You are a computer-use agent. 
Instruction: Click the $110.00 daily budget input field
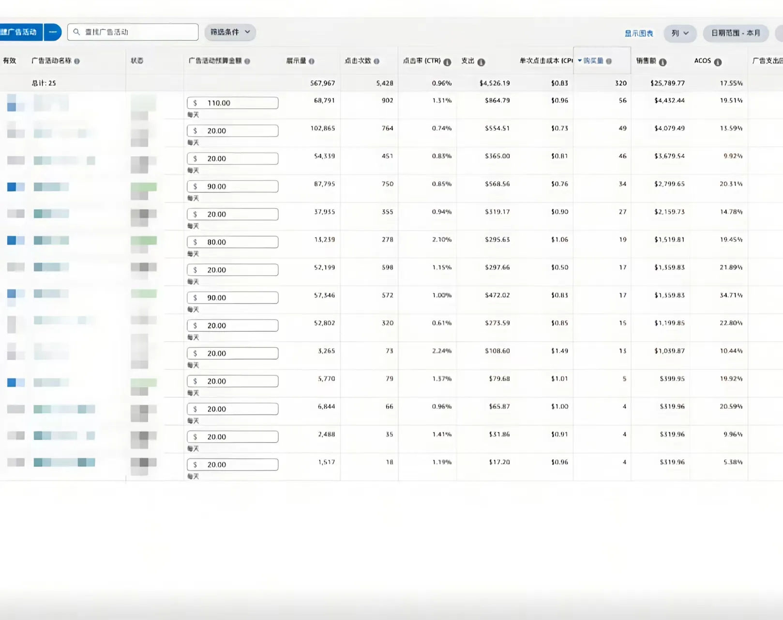pyautogui.click(x=233, y=103)
